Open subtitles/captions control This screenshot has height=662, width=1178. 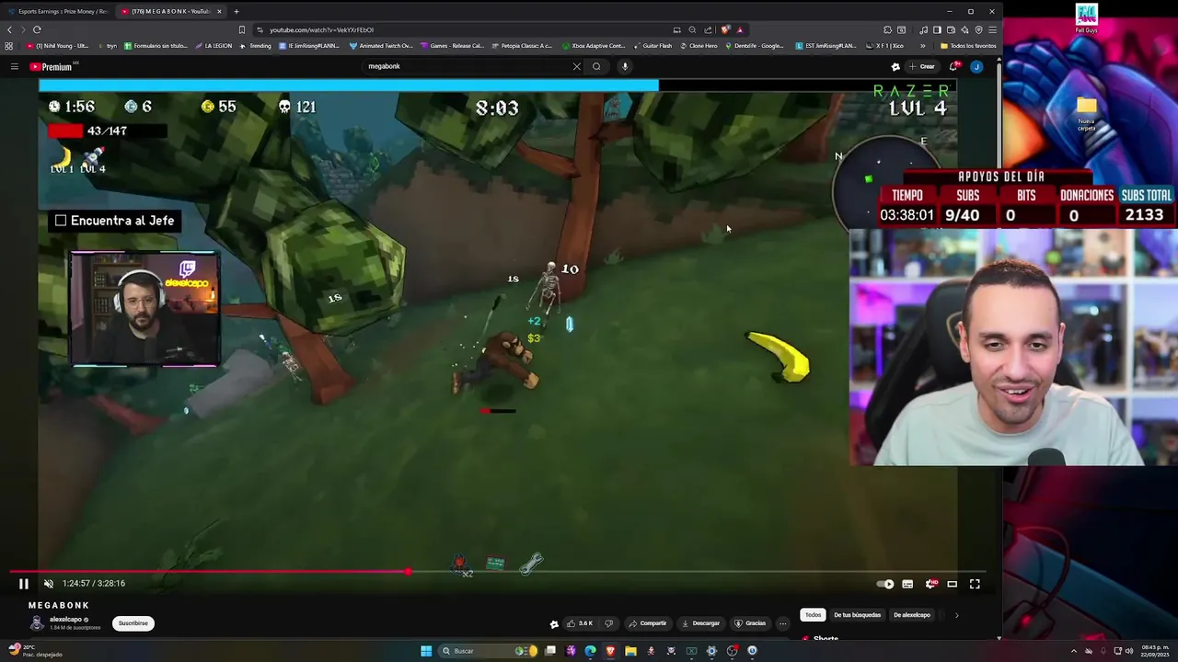click(x=907, y=584)
